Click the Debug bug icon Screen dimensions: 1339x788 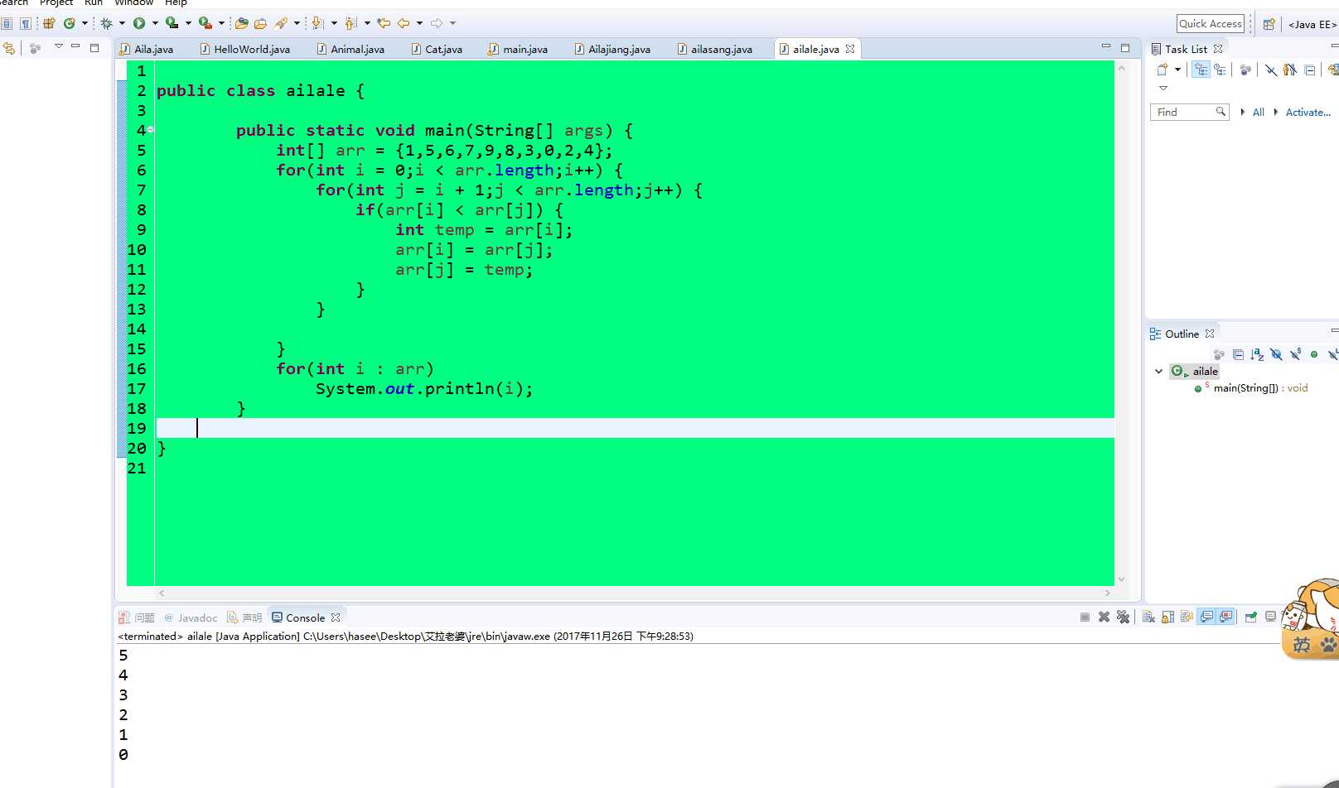pyautogui.click(x=106, y=23)
